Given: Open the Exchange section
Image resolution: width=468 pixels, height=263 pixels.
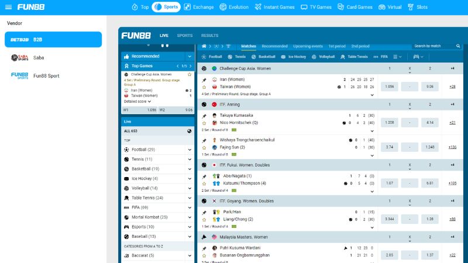Looking at the screenshot, I should [199, 7].
